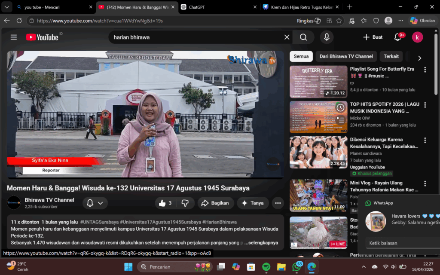Open the YouTube notifications bell
The image size is (440, 275).
click(397, 37)
